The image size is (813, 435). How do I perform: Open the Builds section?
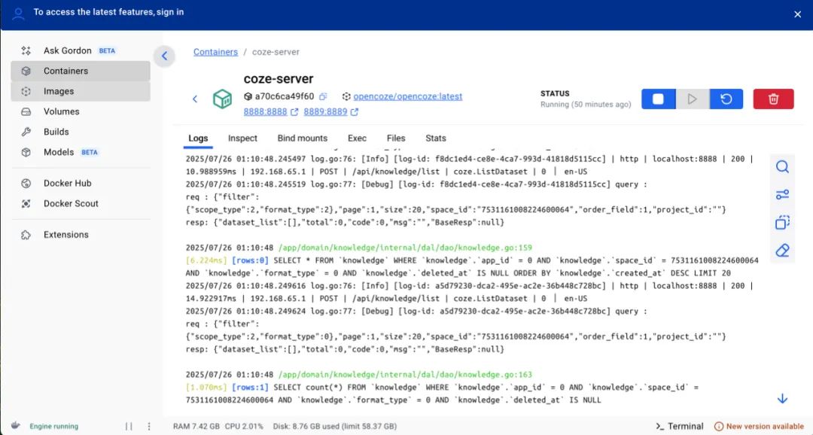tap(81, 132)
